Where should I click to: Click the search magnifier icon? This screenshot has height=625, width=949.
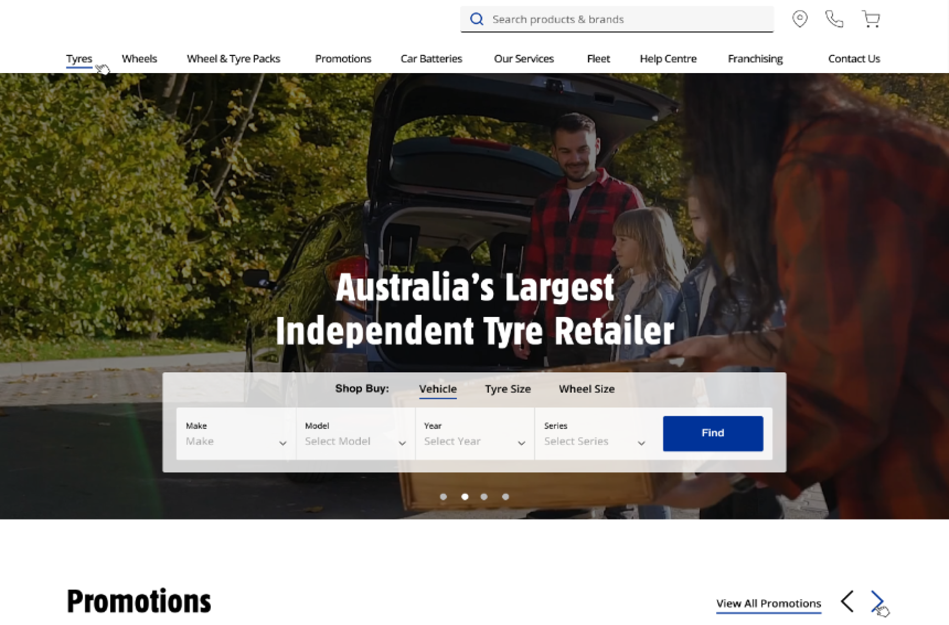pos(477,19)
